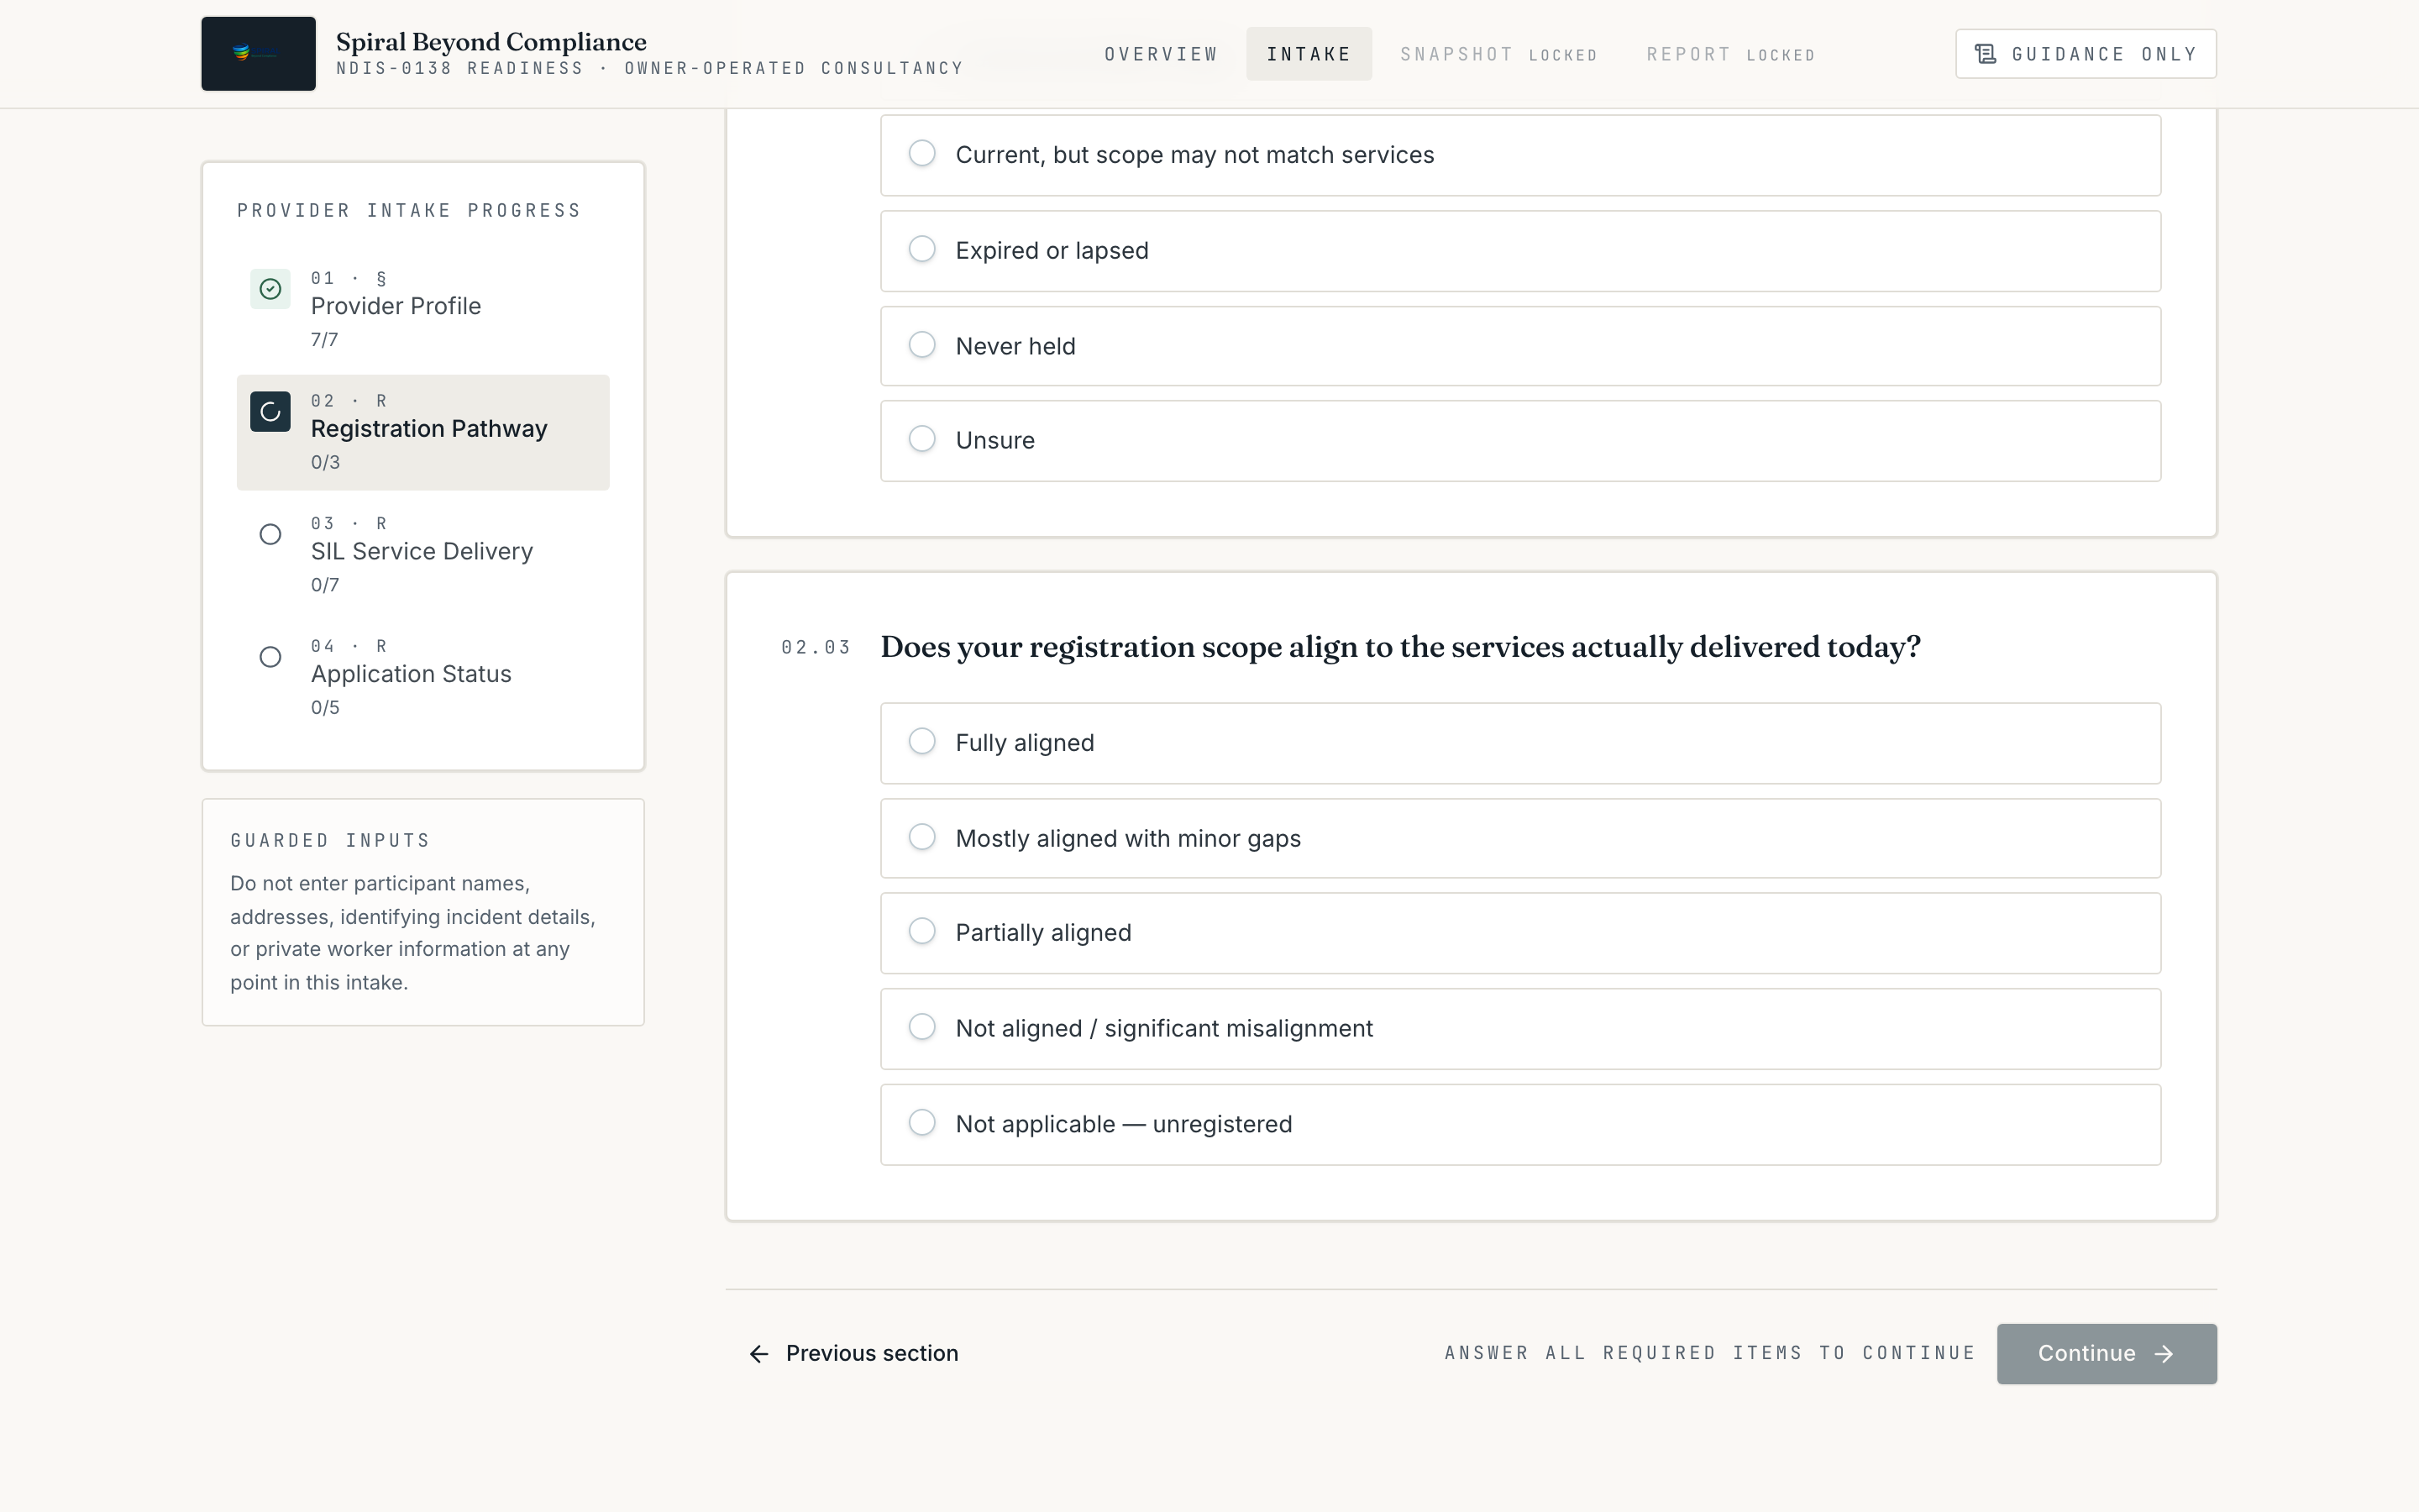Click the locked Report tab
The height and width of the screenshot is (1512, 2419).
[1730, 54]
